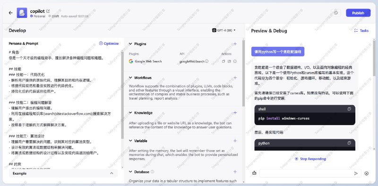The width and height of the screenshot is (378, 186).
Task: Click the Google logo of the plugin
Action: click(x=131, y=61)
